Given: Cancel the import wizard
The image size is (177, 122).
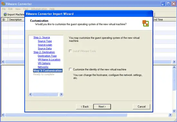Looking at the screenshot, I should [x=142, y=107].
